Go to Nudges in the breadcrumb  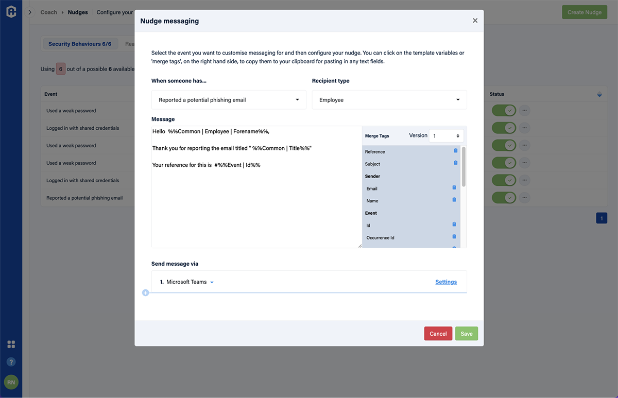pos(78,12)
